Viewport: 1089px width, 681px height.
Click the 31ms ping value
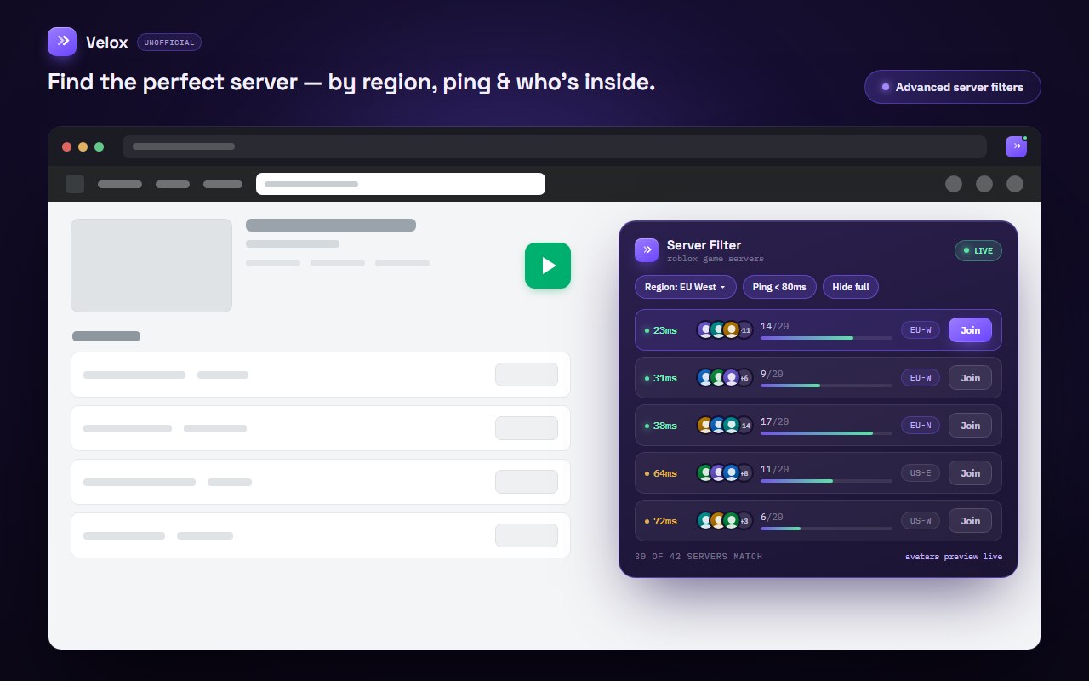pos(665,378)
